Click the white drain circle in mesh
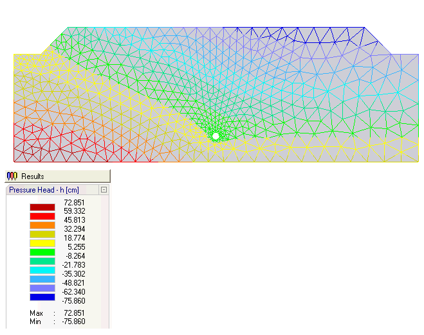Screen dimensions: 424x335 coord(216,136)
